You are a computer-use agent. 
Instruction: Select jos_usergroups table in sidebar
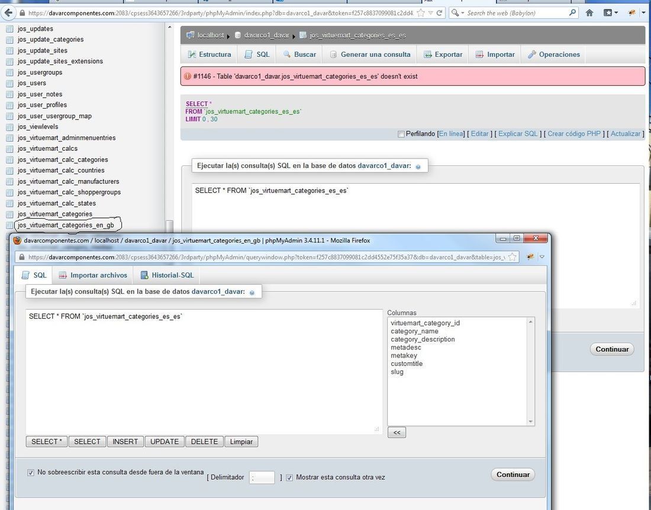click(x=40, y=72)
